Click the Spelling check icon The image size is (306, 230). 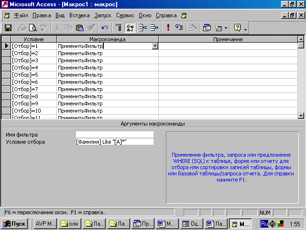coord(44,28)
